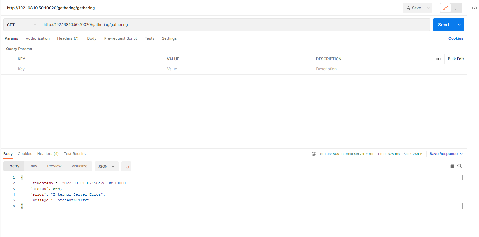Screen dimensions: 479x237
Task: Click the 500 Internal Server Error status
Action: [353, 154]
